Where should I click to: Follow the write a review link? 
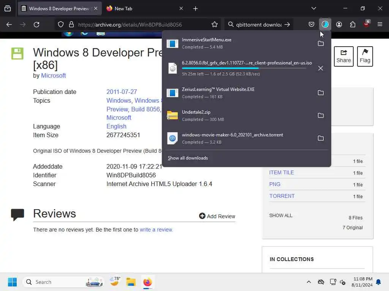tap(156, 230)
